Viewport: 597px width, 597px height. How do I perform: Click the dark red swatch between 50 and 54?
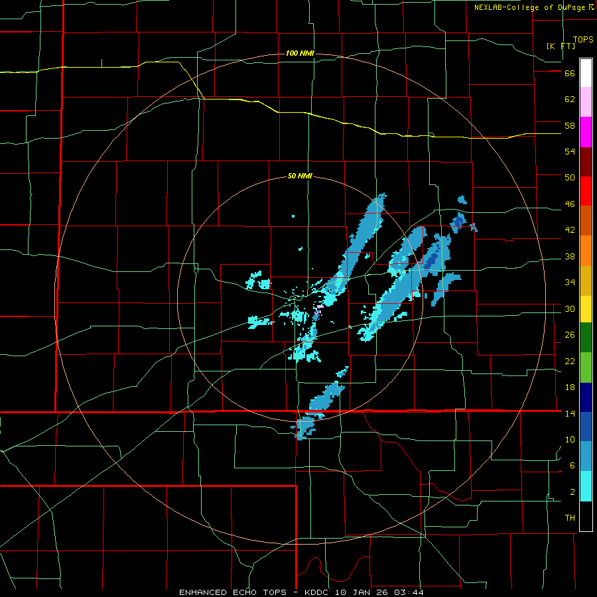click(586, 162)
